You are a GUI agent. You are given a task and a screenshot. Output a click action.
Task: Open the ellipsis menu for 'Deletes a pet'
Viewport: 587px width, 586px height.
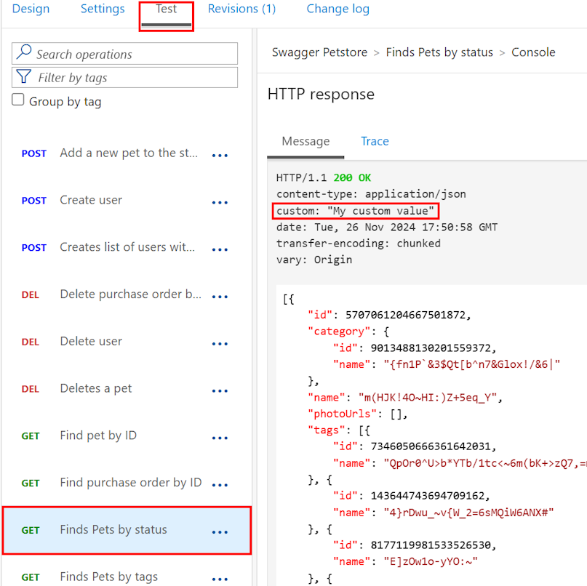click(x=220, y=390)
